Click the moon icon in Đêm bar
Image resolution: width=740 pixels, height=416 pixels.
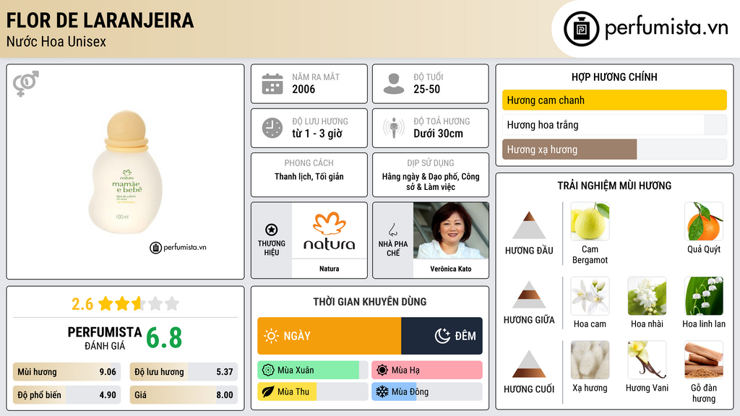click(x=442, y=336)
